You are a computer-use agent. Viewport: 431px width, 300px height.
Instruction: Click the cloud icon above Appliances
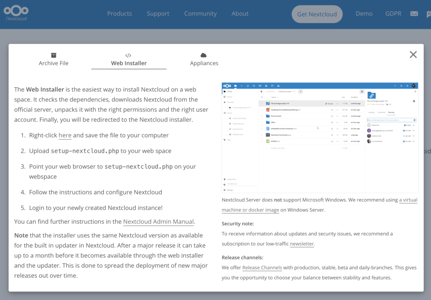point(204,55)
